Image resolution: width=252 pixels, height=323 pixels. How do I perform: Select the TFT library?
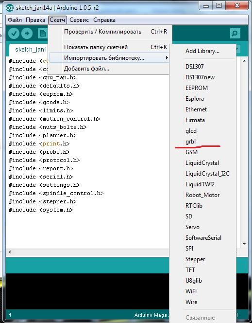(x=202, y=270)
